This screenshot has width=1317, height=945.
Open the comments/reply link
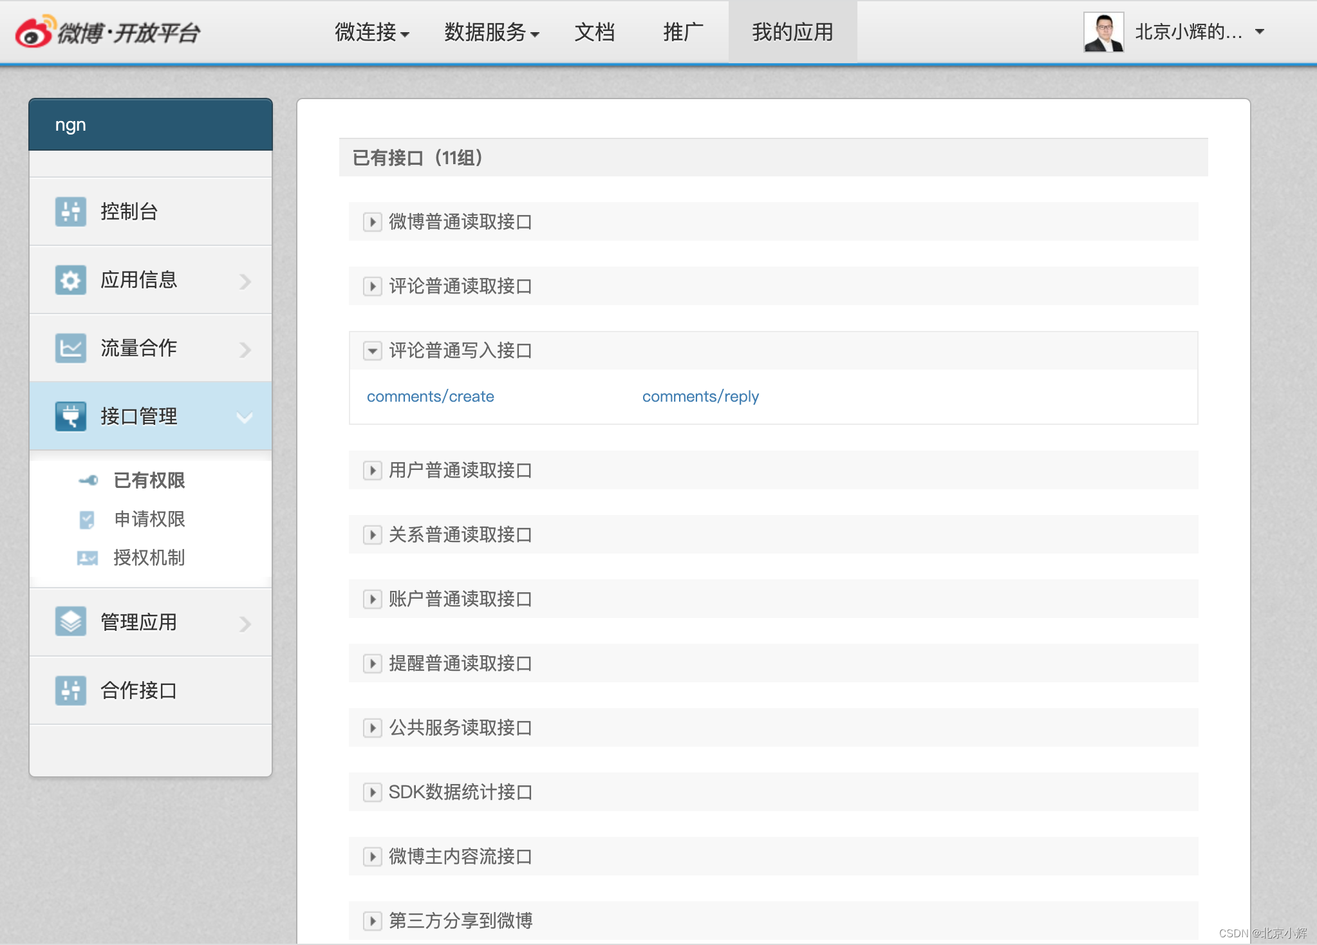click(700, 397)
